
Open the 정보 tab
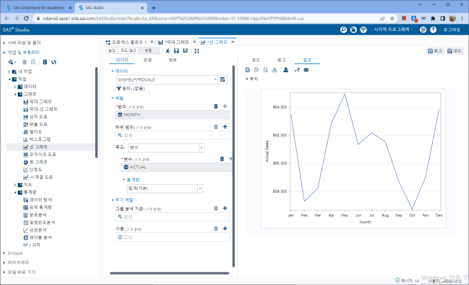[172, 60]
